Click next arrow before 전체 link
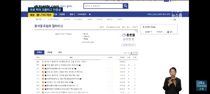Screen dimensions: 210x94 tap(171, 19)
